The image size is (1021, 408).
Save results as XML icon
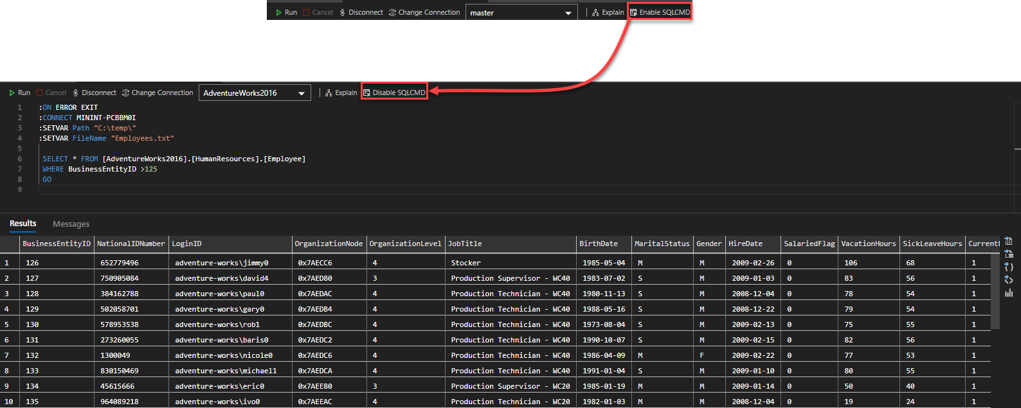(x=1008, y=279)
